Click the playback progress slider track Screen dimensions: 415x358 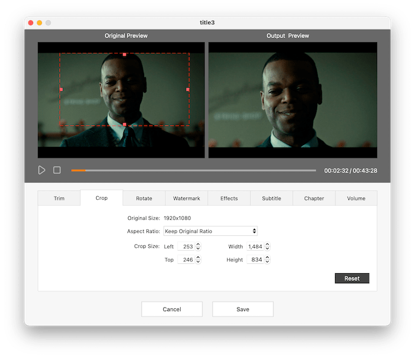pos(193,171)
